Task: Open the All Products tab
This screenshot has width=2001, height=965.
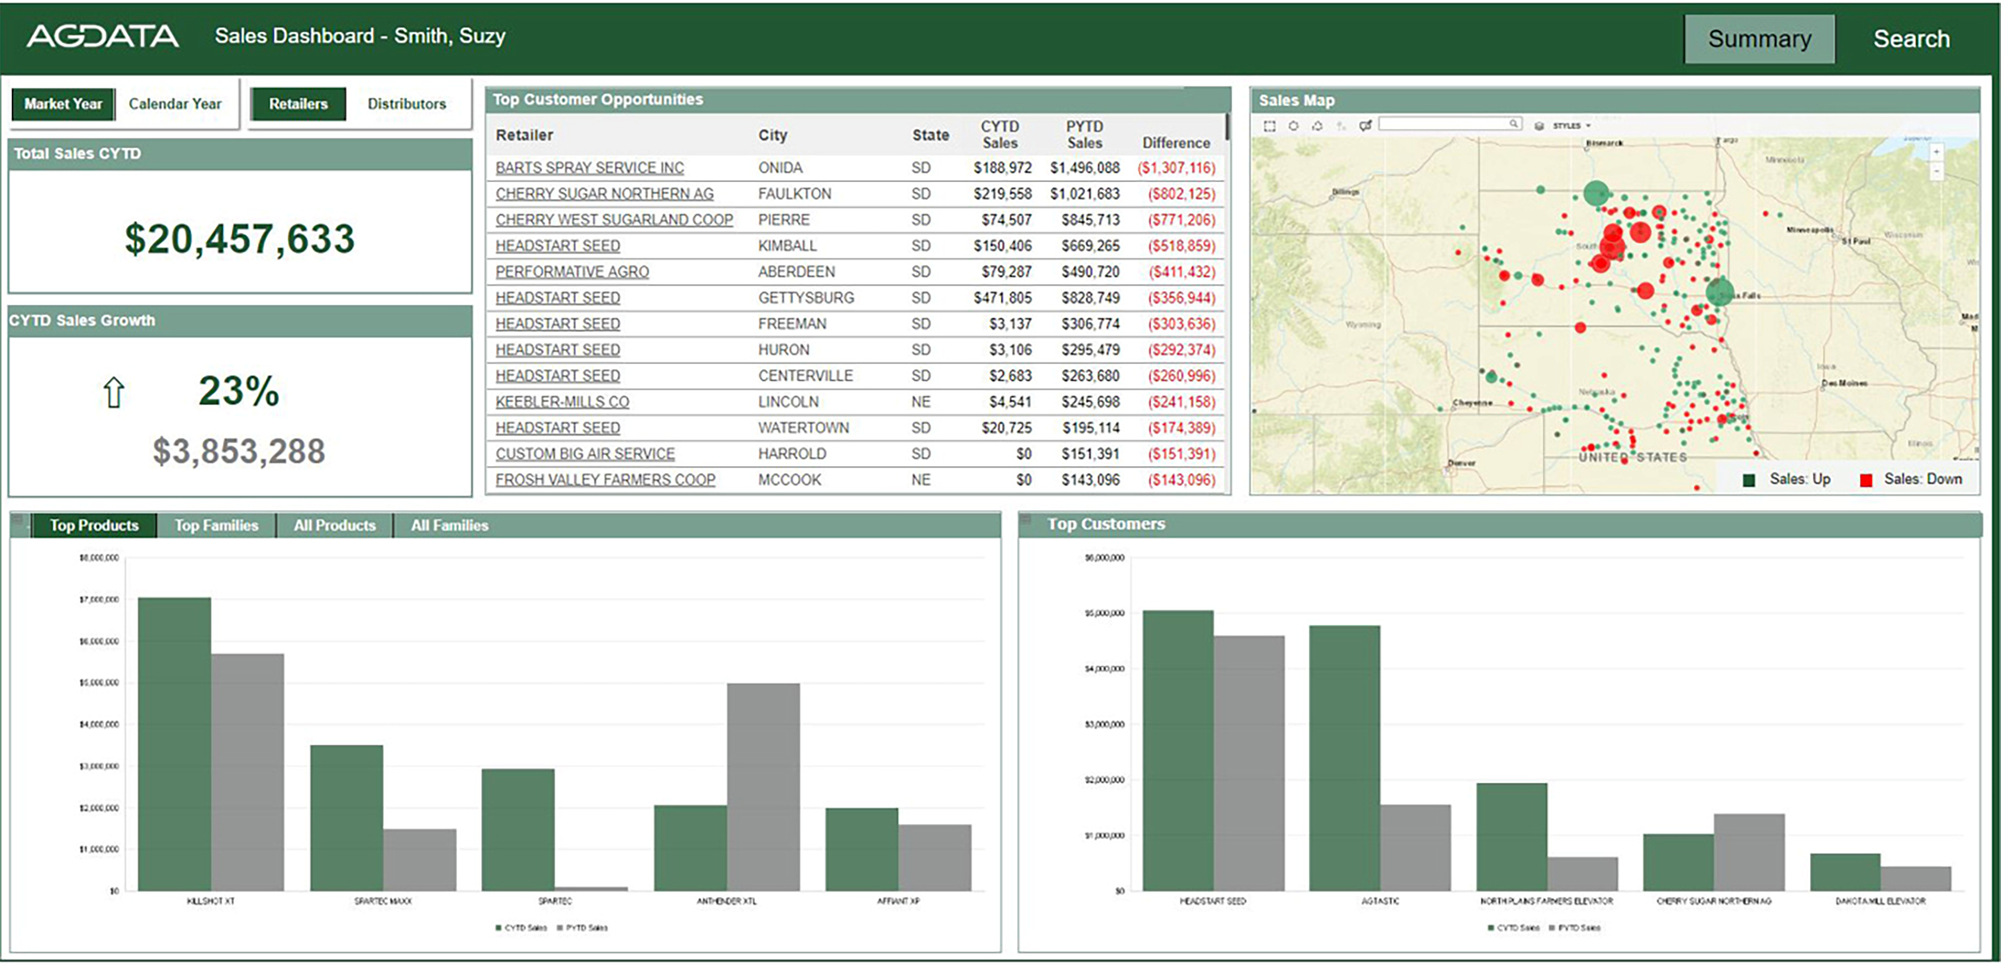Action: click(x=335, y=526)
